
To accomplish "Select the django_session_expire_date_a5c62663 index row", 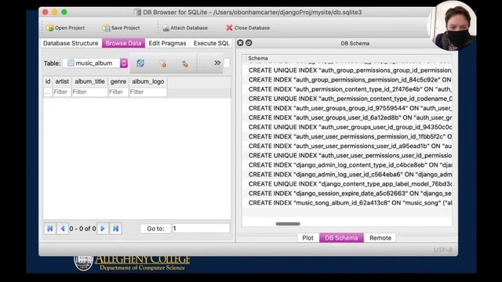I will (347, 193).
